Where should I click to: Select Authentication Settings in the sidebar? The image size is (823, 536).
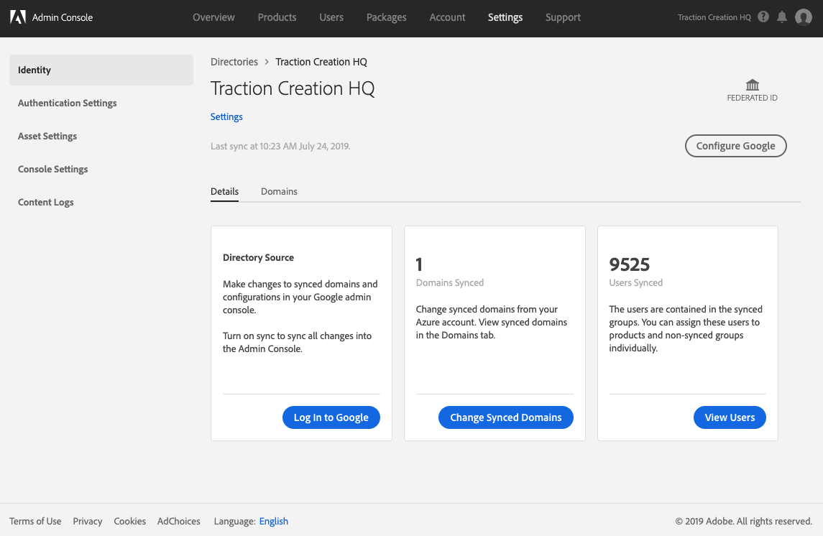[x=68, y=103]
